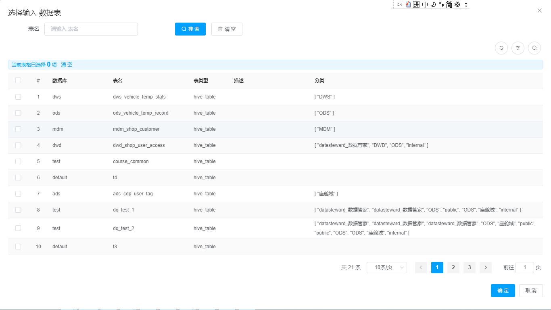The height and width of the screenshot is (310, 551).
Task: Click the round search toggle icon
Action: point(534,48)
